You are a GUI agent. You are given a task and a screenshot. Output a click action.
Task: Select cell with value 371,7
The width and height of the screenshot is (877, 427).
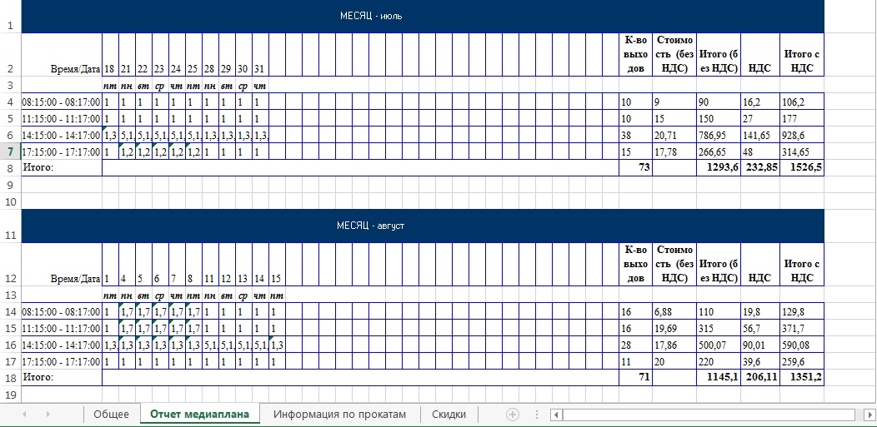(x=802, y=328)
